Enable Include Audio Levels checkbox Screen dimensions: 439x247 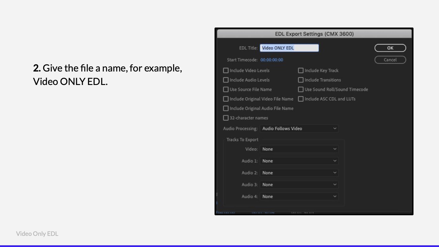226,80
